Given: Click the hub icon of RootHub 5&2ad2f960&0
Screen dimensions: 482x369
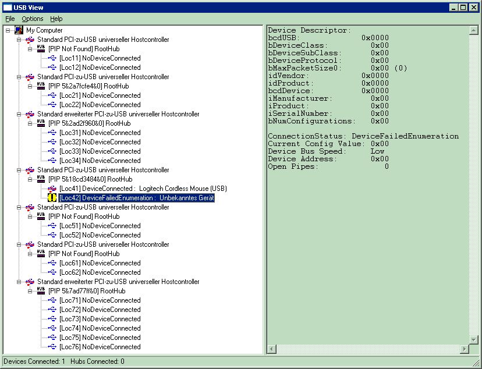Looking at the screenshot, I should coord(41,123).
